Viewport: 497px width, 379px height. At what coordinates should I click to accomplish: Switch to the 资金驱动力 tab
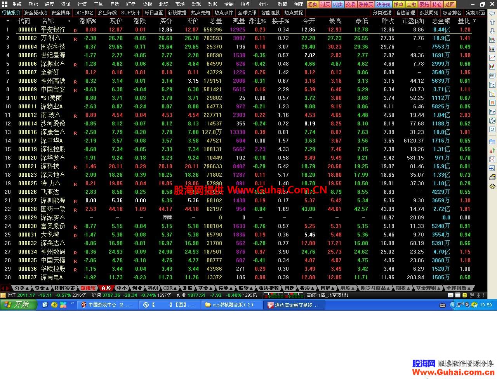(x=36, y=13)
